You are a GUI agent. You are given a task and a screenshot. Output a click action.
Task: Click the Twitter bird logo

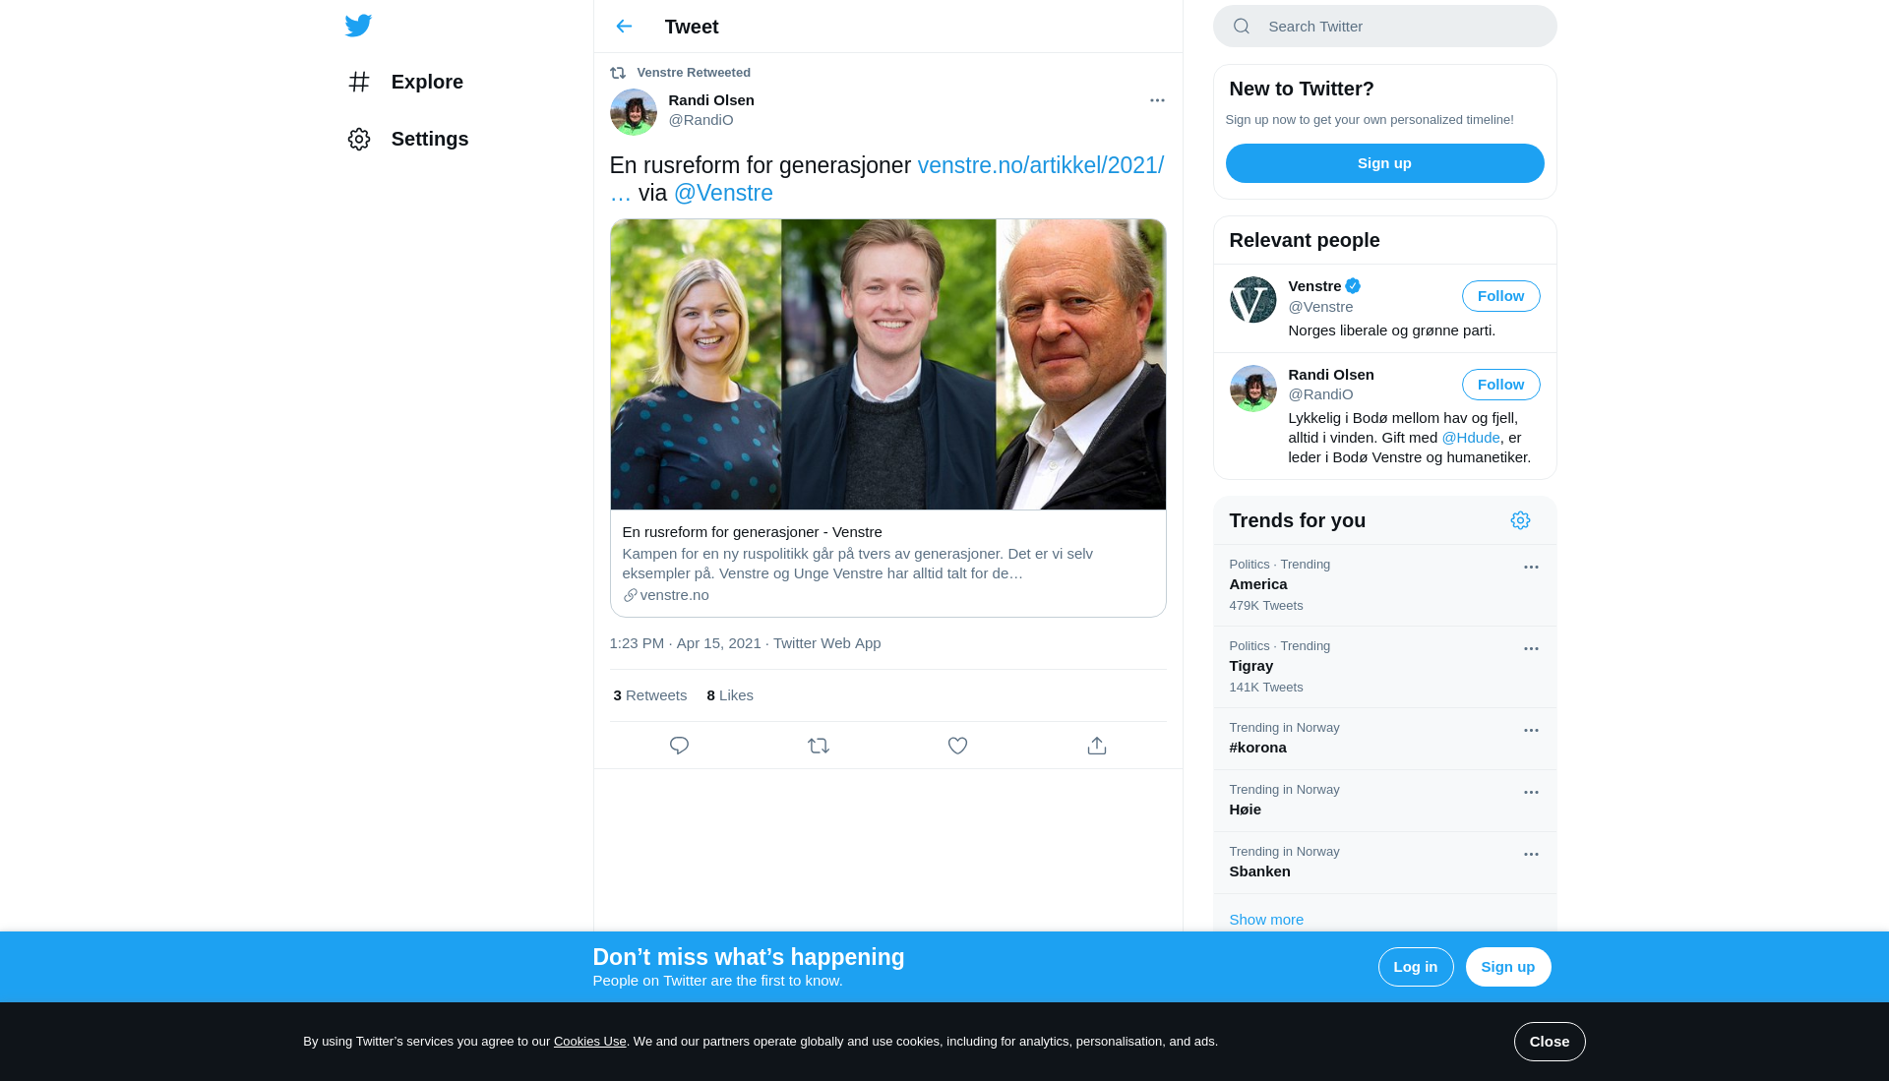pyautogui.click(x=358, y=26)
